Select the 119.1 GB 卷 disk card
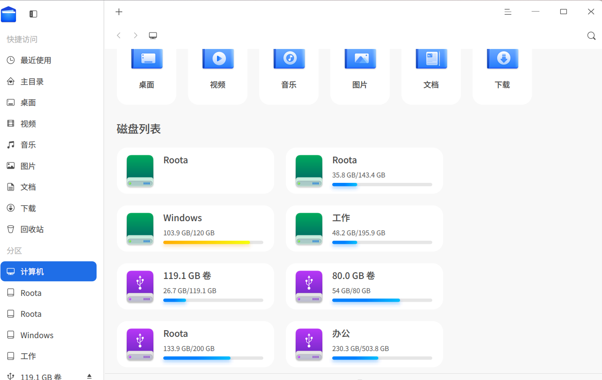Image resolution: width=602 pixels, height=380 pixels. [x=195, y=286]
